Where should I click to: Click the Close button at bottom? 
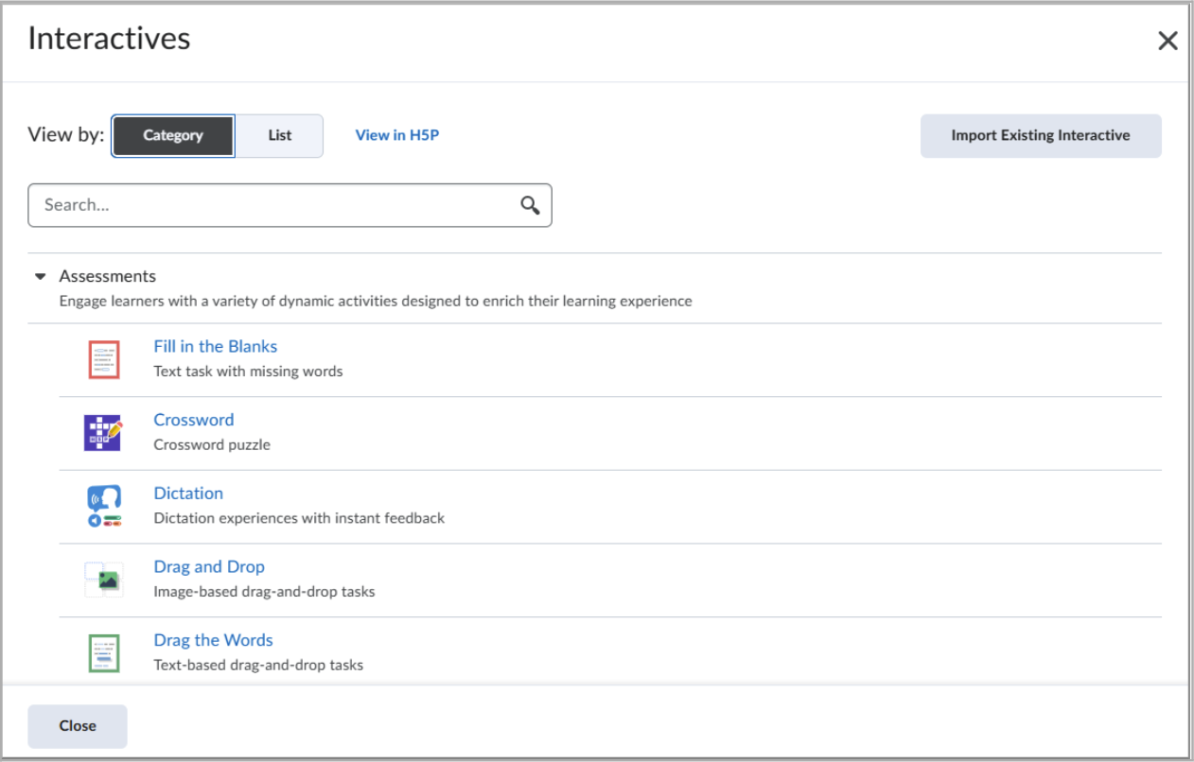point(77,725)
